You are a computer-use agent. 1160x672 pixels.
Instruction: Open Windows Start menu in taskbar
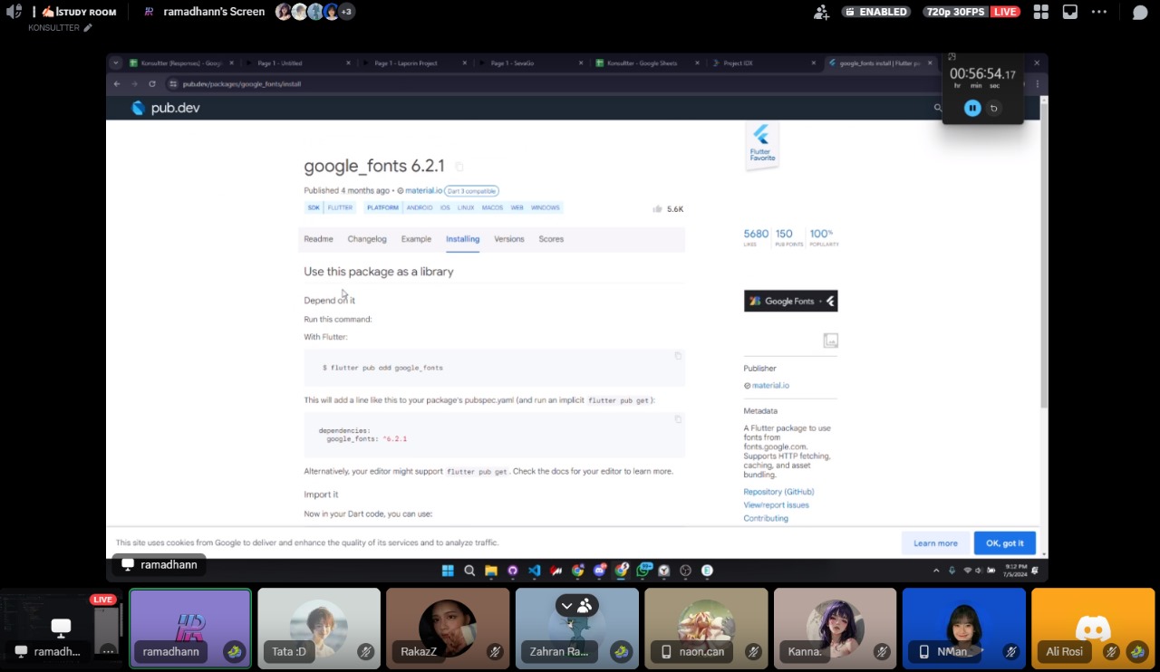[448, 571]
